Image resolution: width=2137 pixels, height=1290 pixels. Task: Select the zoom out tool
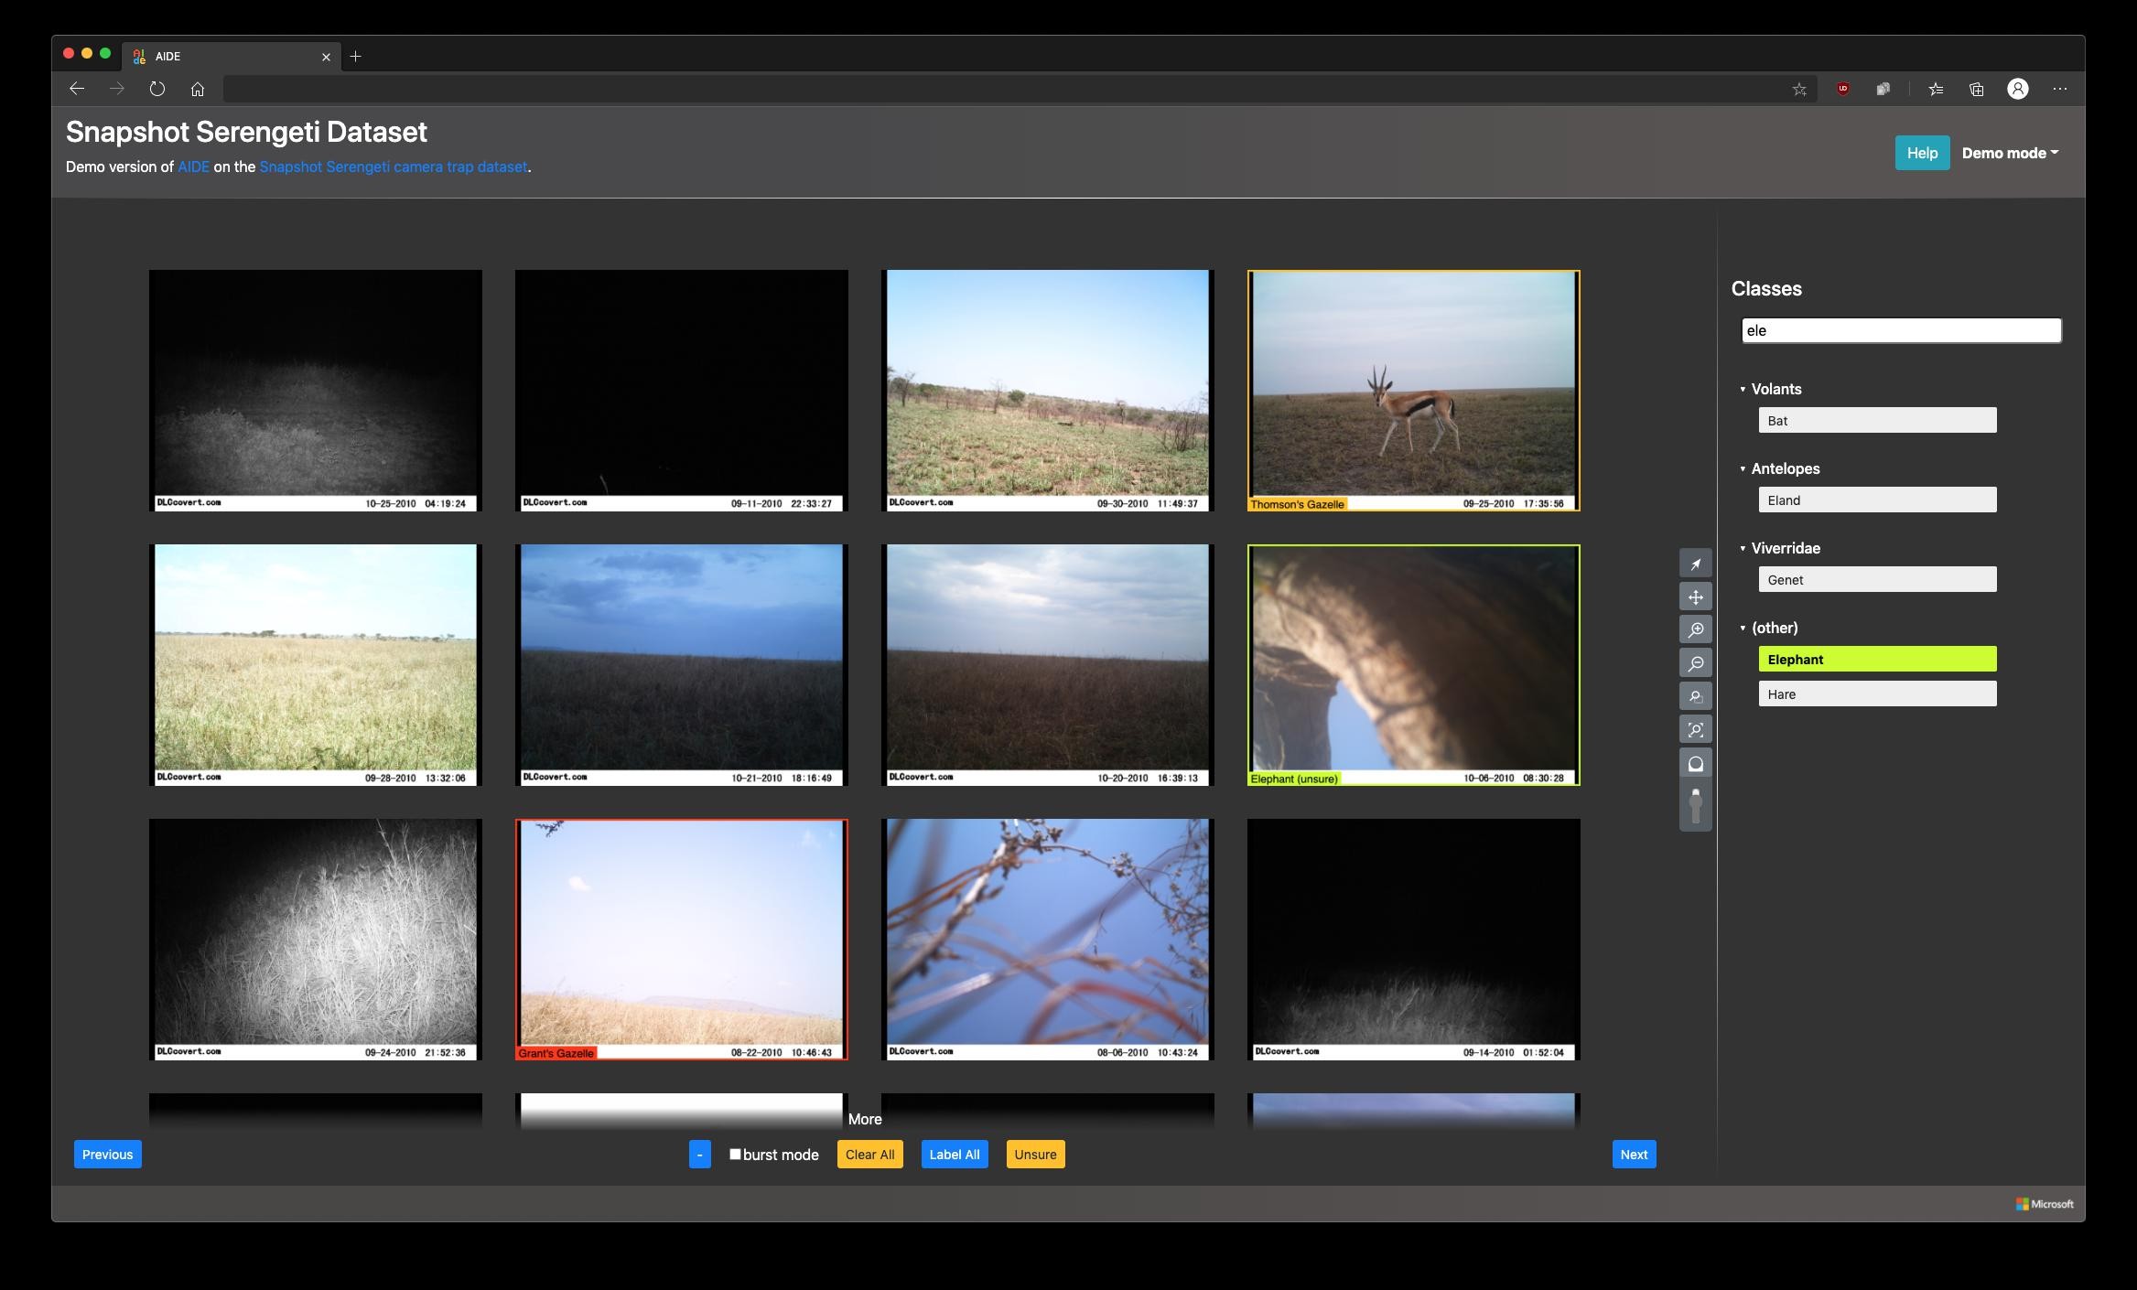coord(1696,662)
